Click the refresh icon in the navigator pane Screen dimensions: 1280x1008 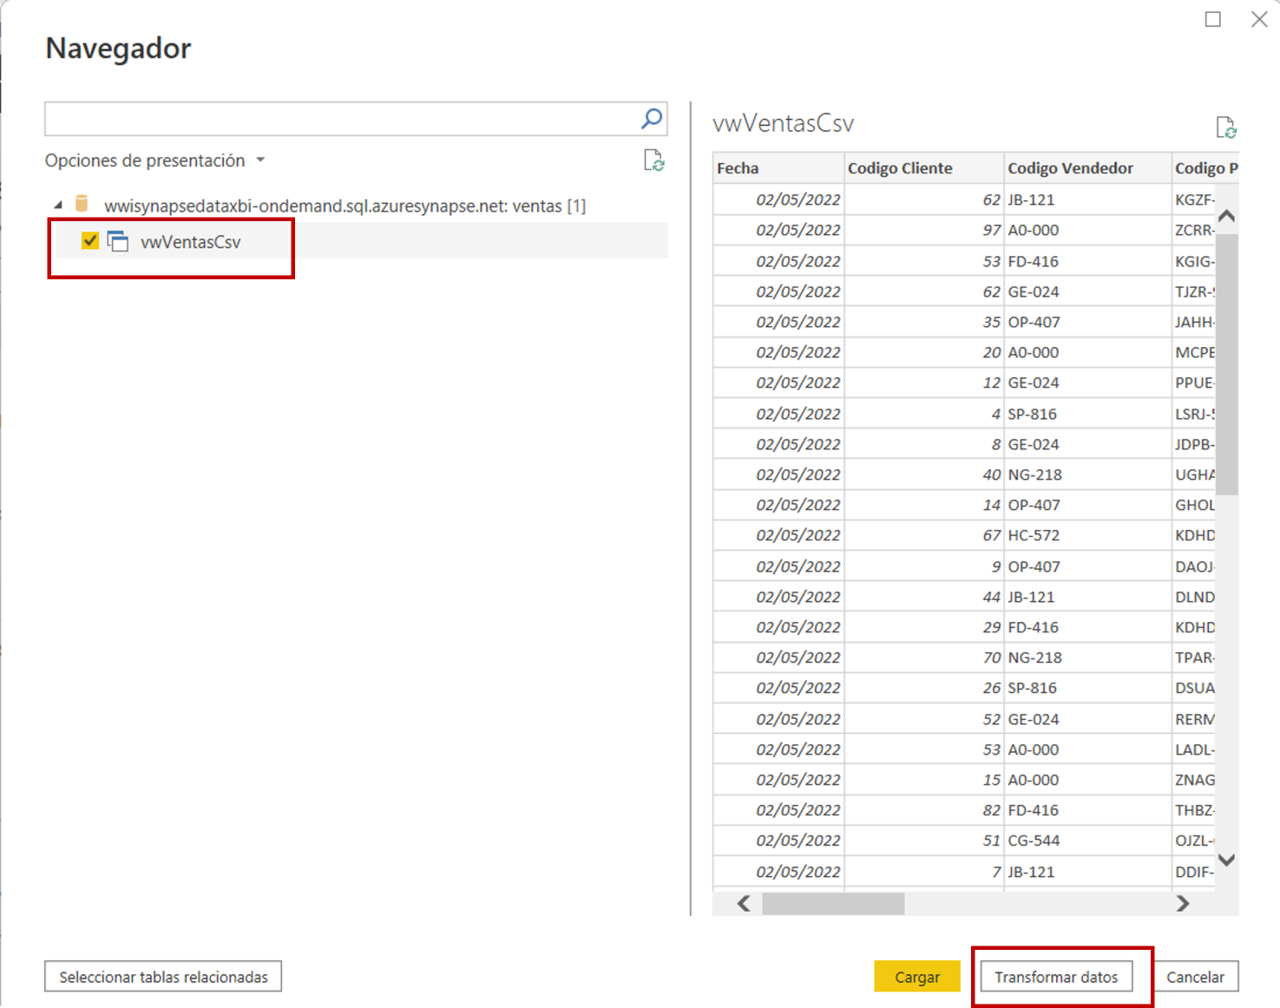tap(654, 161)
